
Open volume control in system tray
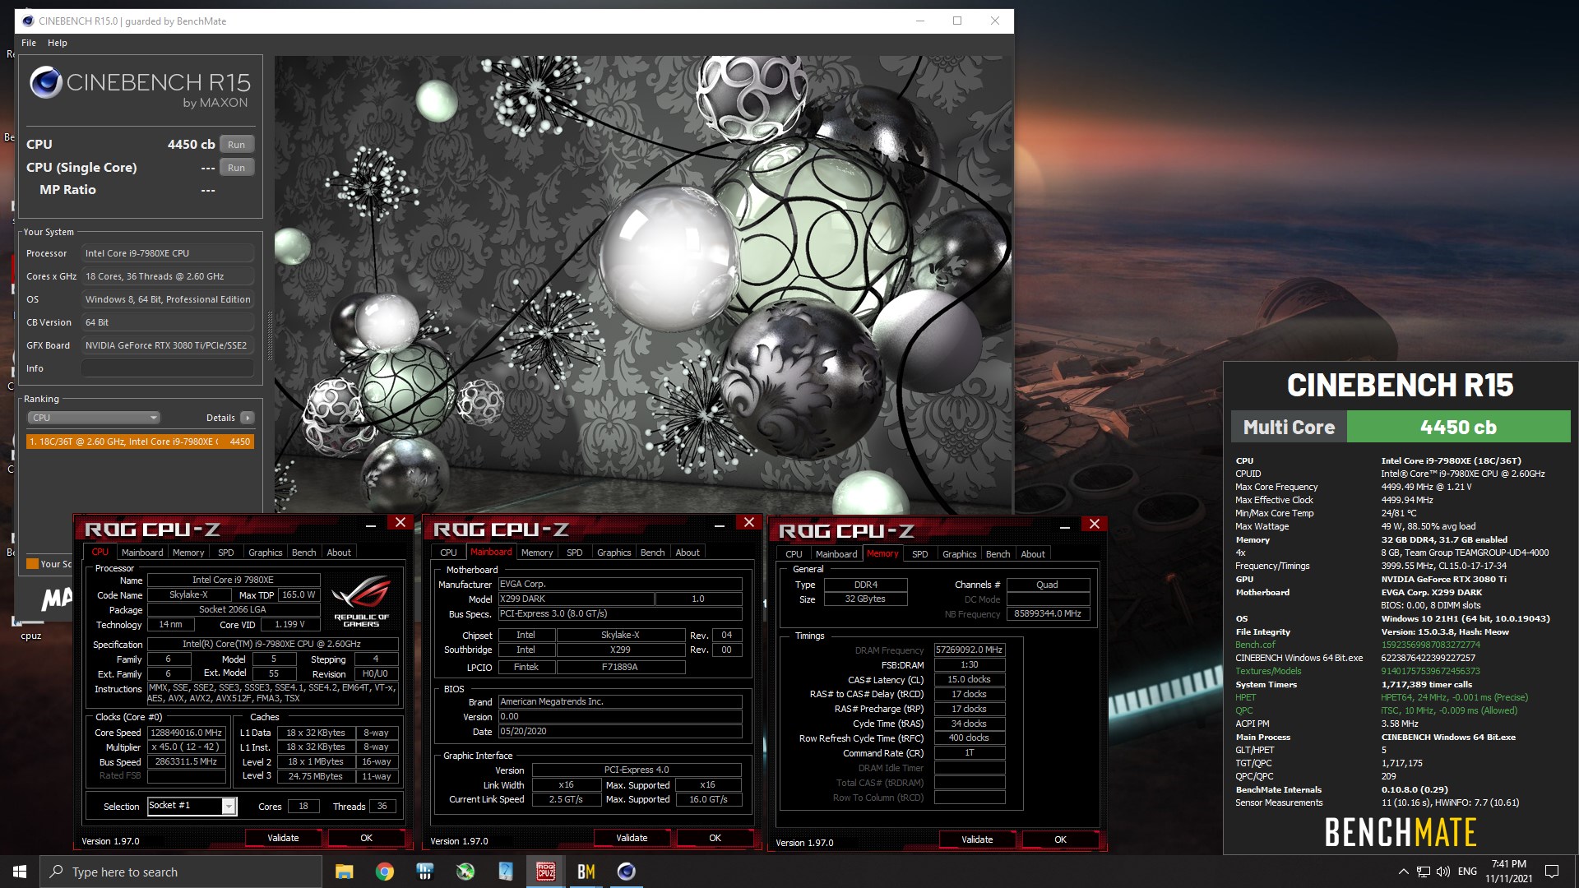point(1443,872)
